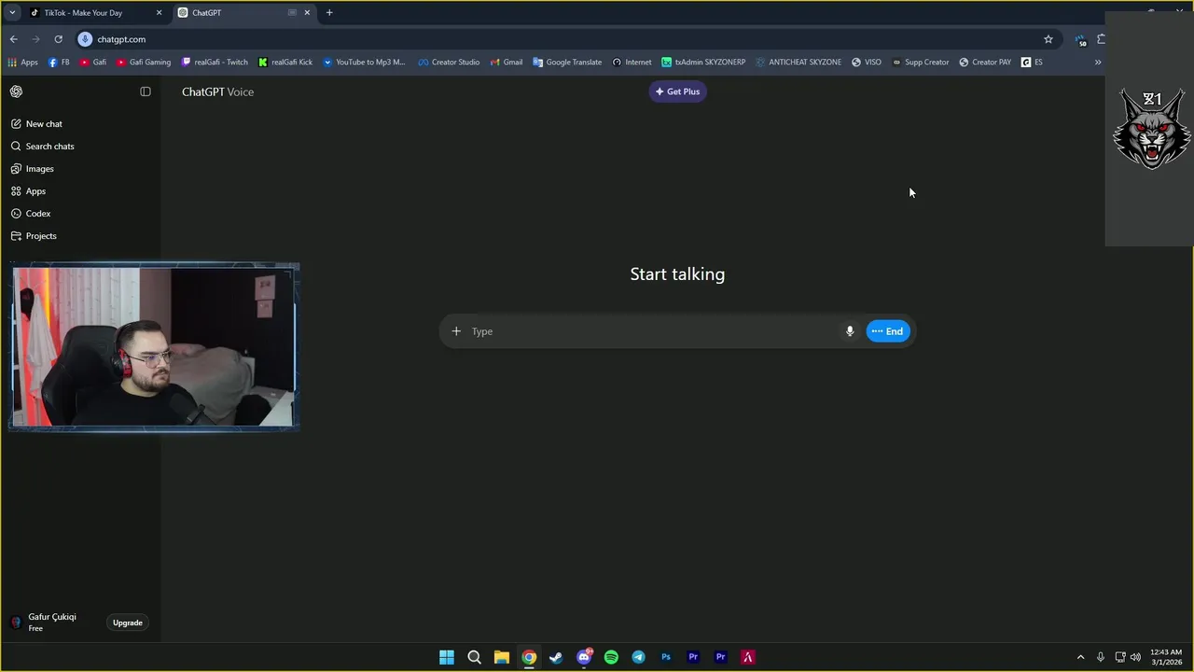Open the system tray volume control

click(x=1136, y=657)
